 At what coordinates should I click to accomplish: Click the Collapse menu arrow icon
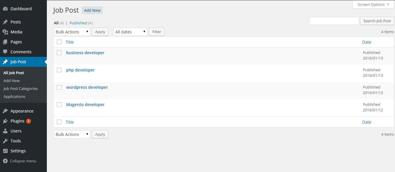(x=5, y=161)
